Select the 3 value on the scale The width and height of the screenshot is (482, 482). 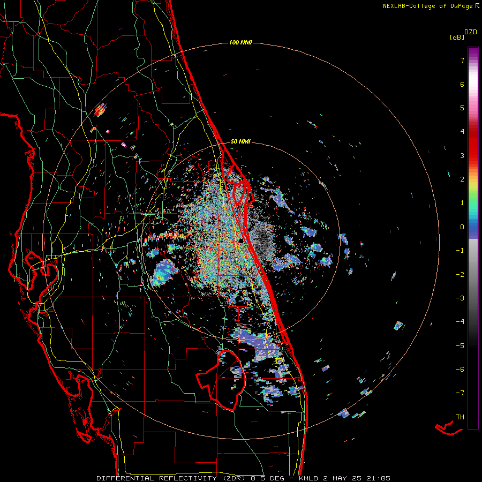click(462, 155)
